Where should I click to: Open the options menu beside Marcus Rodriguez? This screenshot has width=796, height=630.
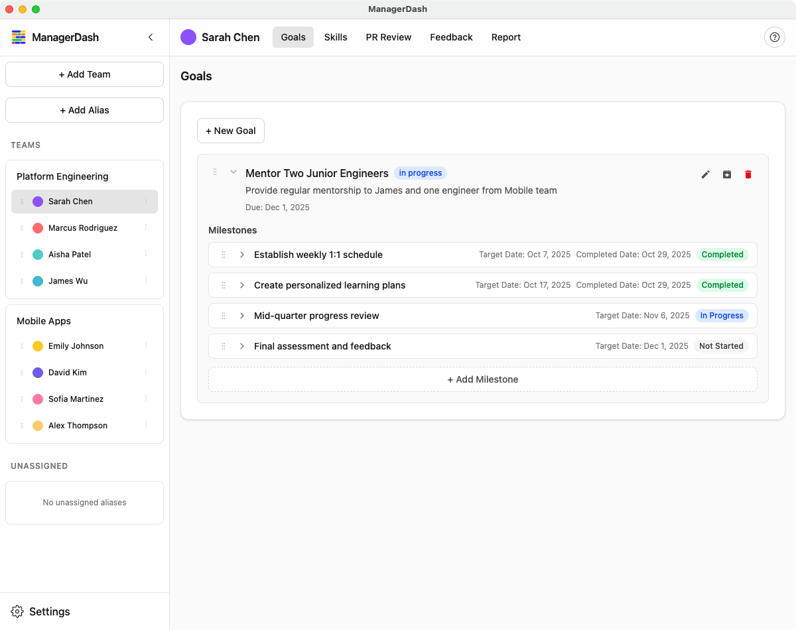(x=146, y=227)
